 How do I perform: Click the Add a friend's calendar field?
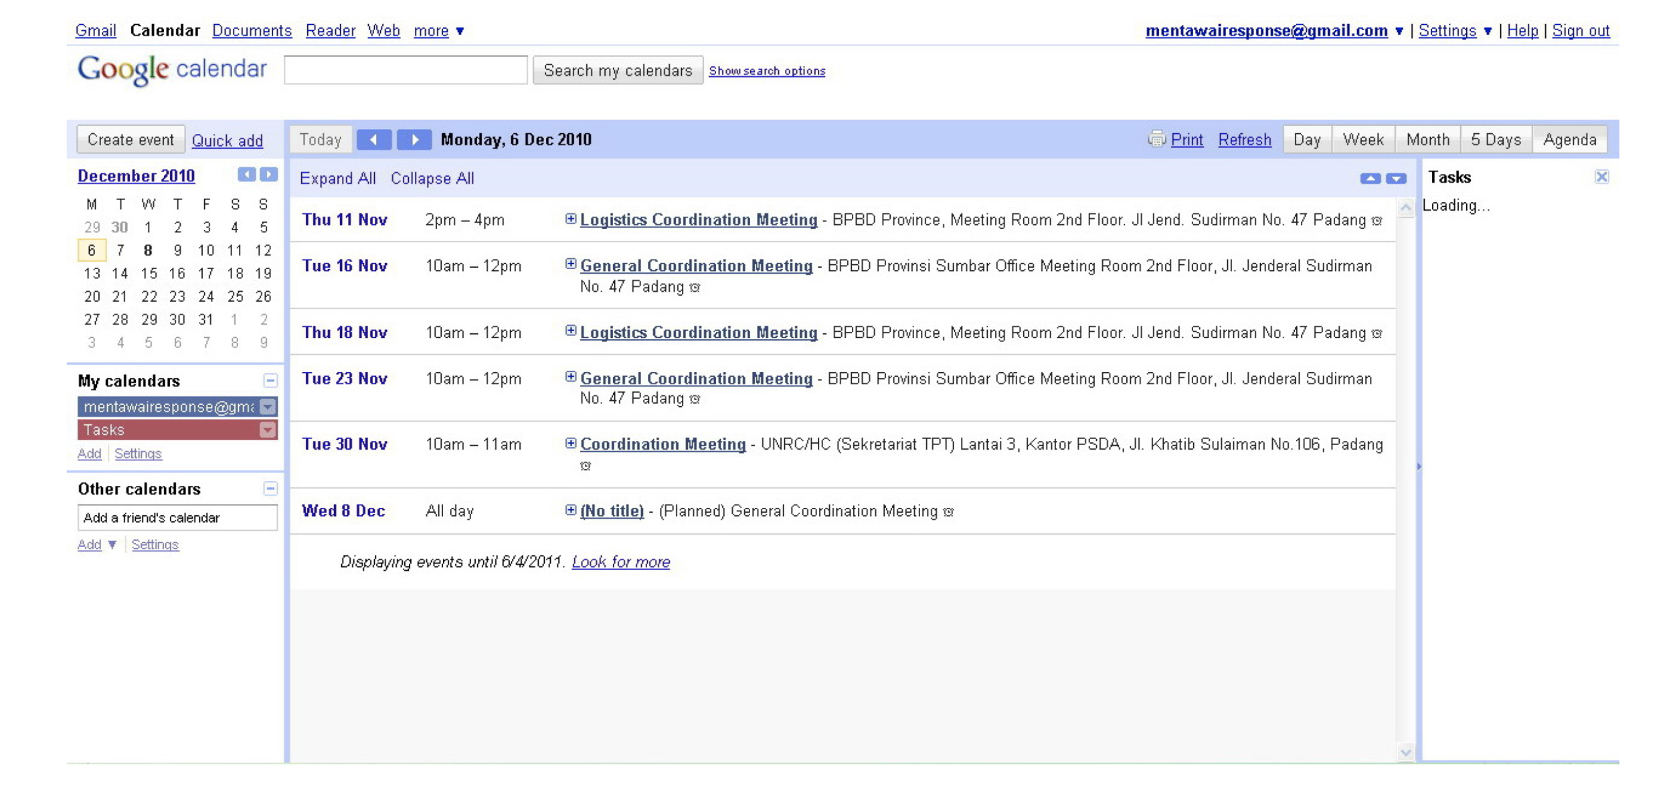(x=177, y=517)
